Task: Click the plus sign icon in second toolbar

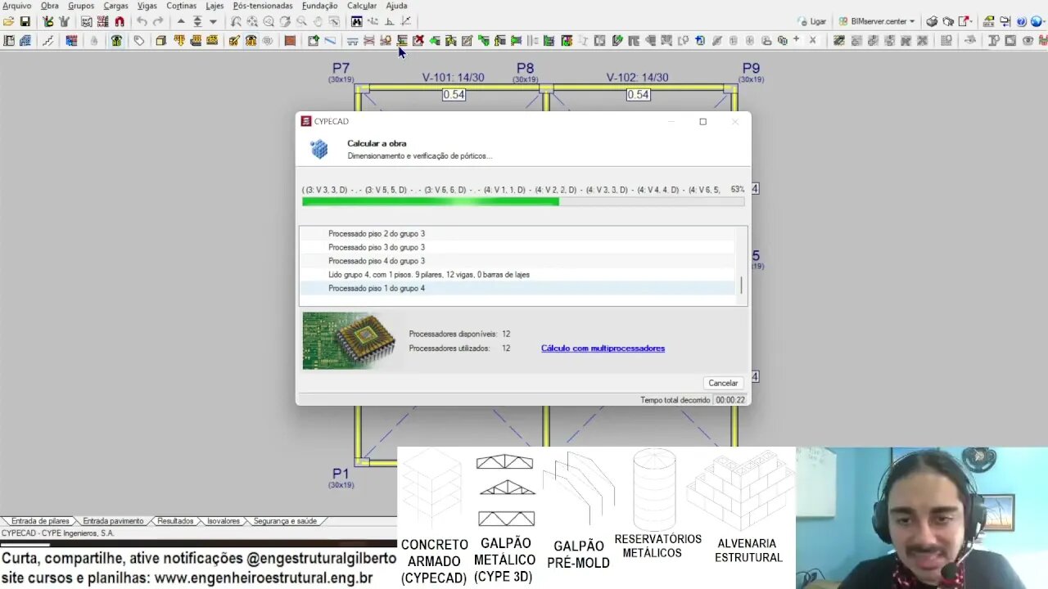Action: [796, 40]
